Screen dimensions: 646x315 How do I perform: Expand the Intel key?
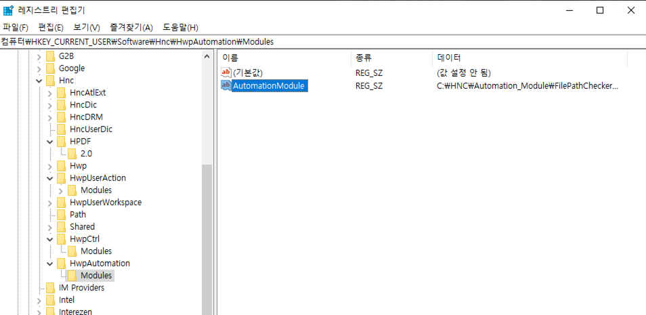coord(39,300)
